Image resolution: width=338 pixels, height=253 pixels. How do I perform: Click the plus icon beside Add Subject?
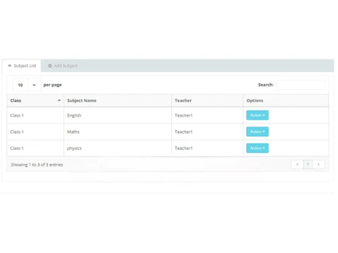pos(50,65)
